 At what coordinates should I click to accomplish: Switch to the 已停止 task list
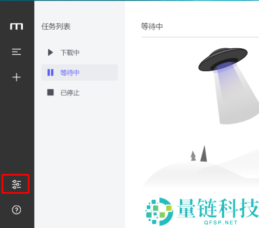click(79, 92)
